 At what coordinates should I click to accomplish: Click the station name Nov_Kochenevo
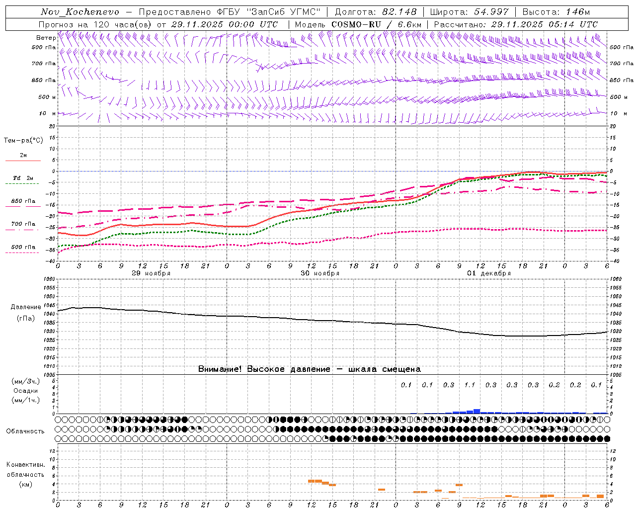(x=80, y=12)
